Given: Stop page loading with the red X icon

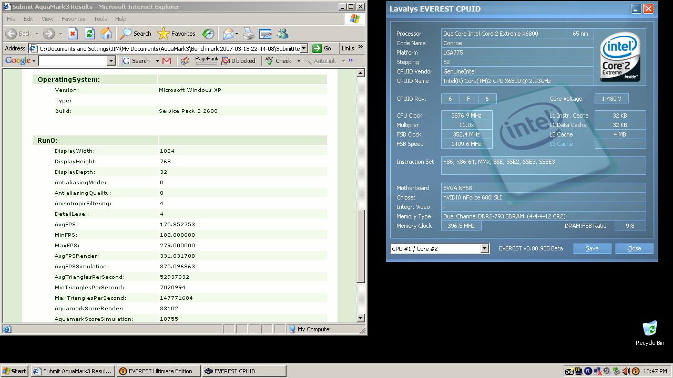Looking at the screenshot, I should pos(73,34).
